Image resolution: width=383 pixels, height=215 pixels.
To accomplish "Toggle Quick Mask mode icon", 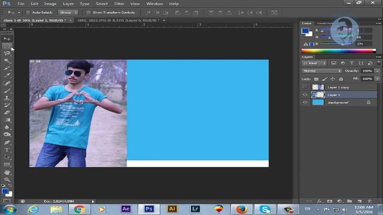I will [7, 201].
